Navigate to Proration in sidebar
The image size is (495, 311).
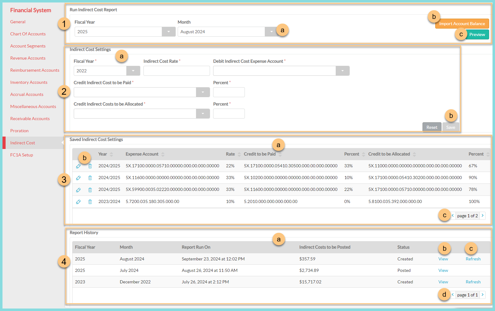point(19,131)
